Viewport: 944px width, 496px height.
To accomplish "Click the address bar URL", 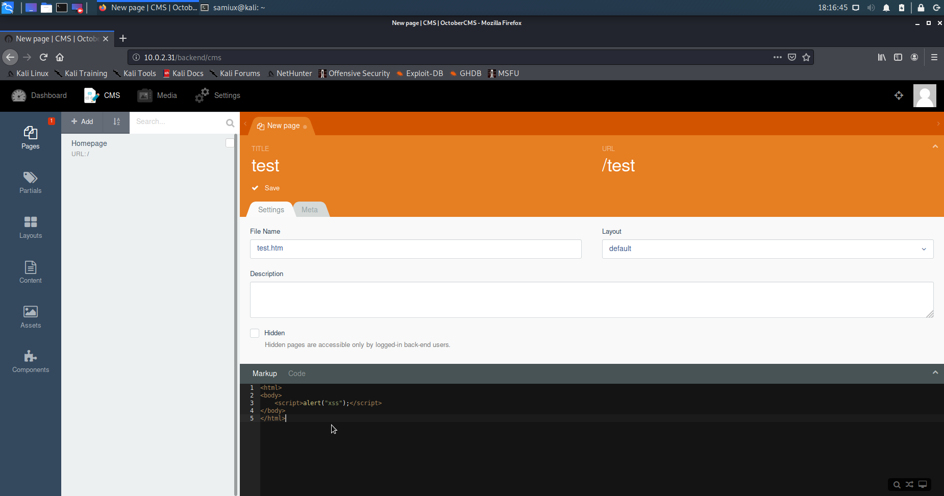I will tap(183, 58).
